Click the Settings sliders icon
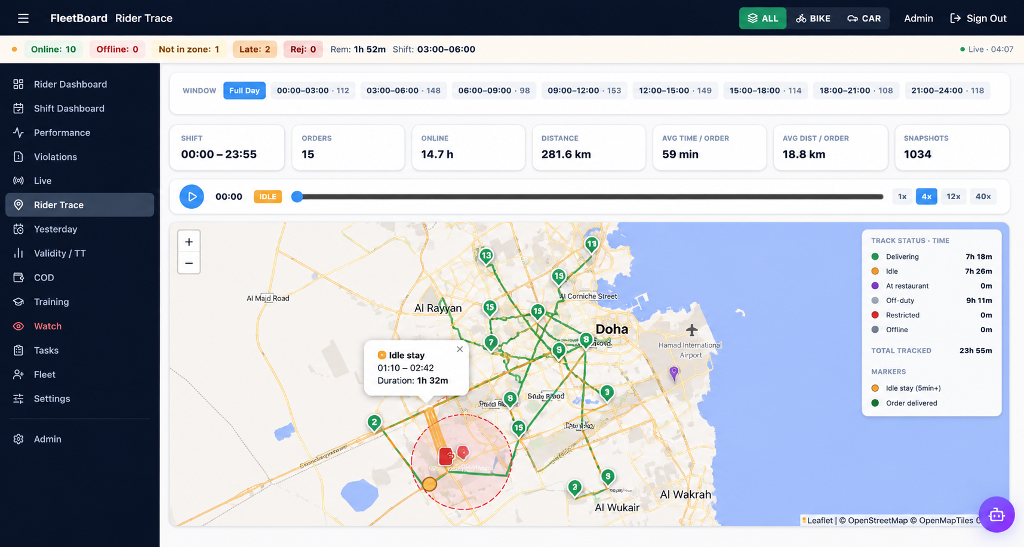1024x547 pixels. pyautogui.click(x=19, y=398)
